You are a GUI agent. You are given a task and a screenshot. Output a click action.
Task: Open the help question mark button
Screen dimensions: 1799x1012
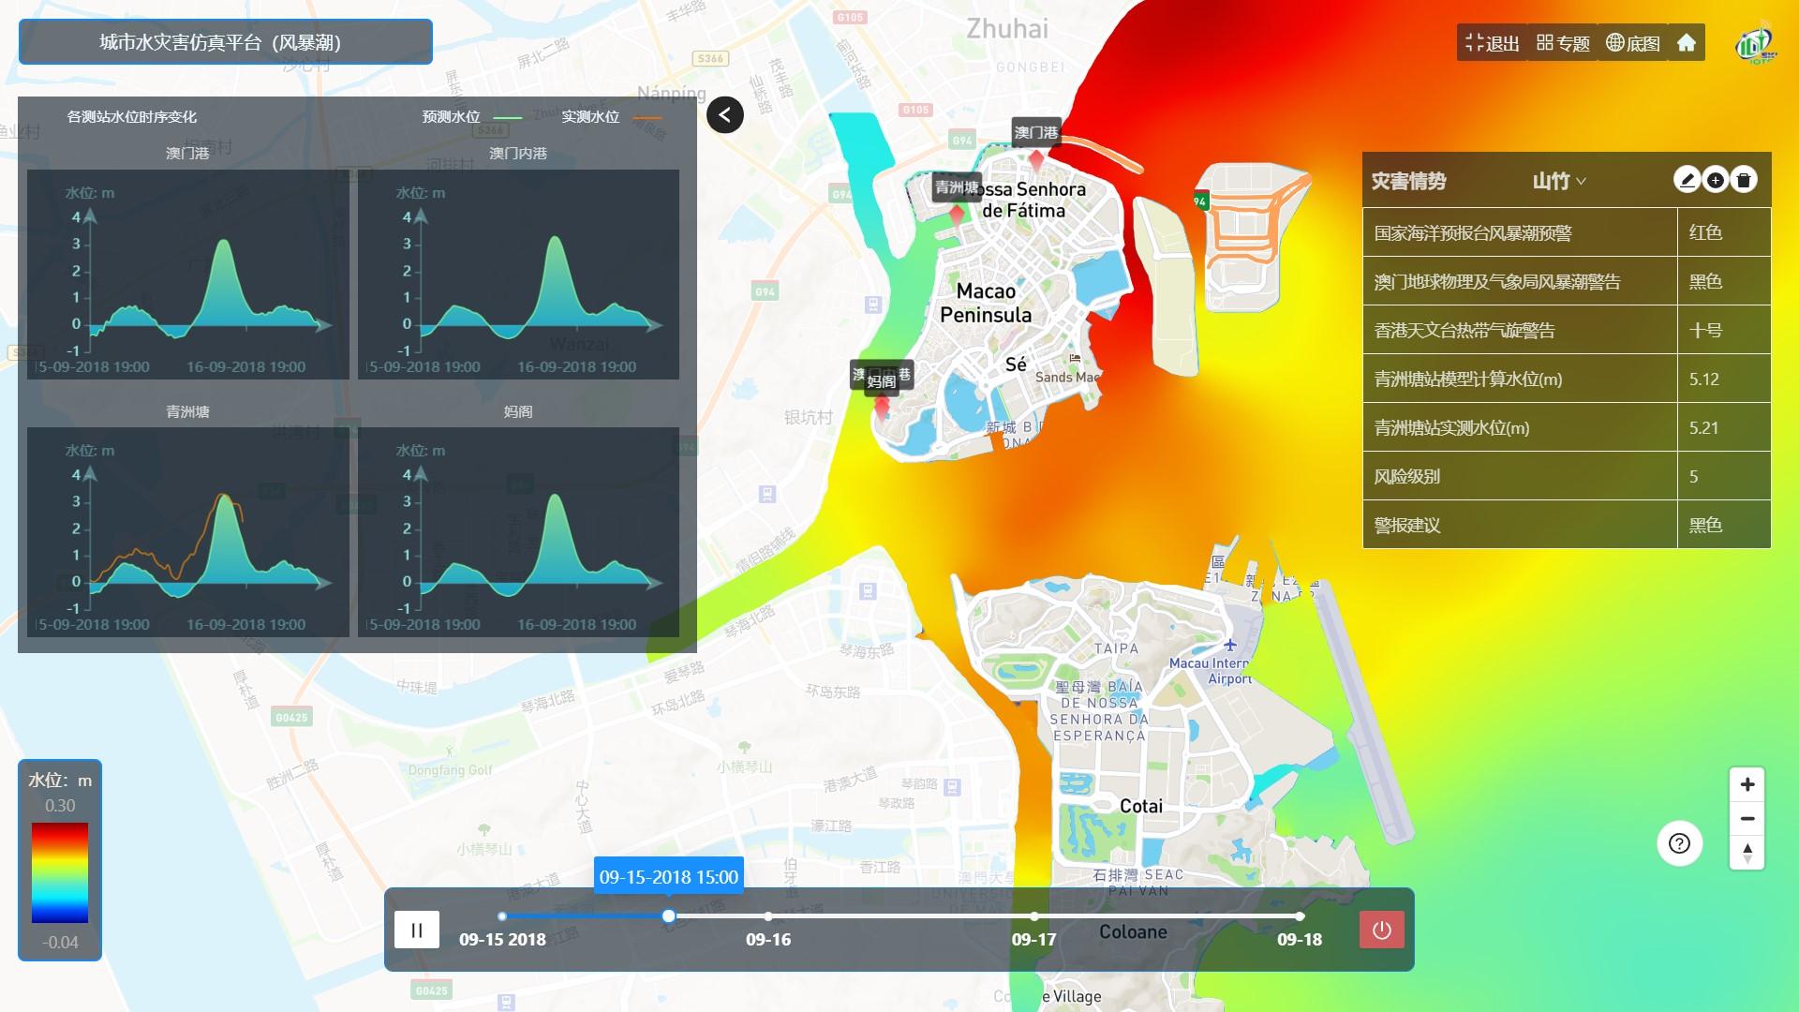coord(1680,843)
